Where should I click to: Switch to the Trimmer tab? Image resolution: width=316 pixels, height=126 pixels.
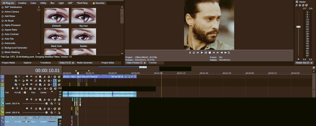(153, 63)
